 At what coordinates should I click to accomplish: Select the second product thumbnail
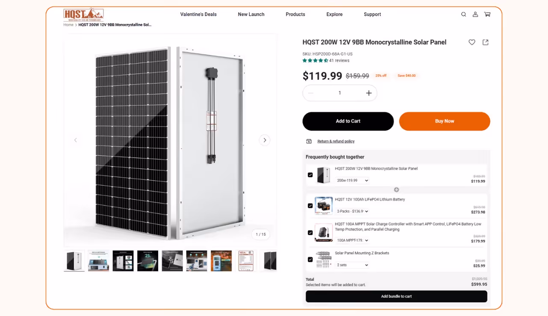[x=99, y=260]
